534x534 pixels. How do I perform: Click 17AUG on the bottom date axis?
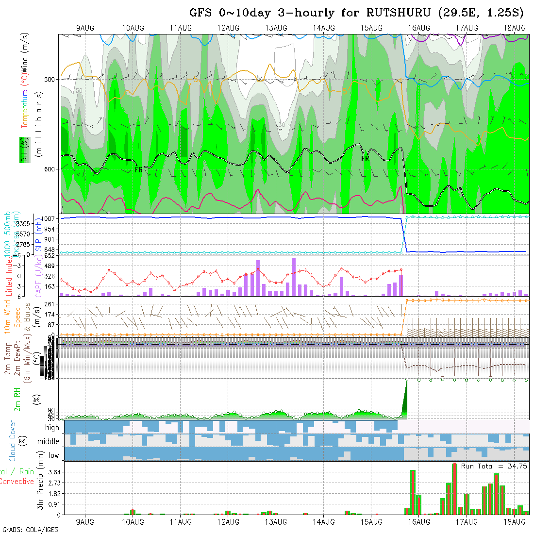[x=467, y=522]
